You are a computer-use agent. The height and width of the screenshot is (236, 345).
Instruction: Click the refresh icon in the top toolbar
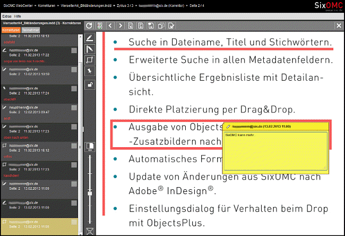tap(89, 26)
